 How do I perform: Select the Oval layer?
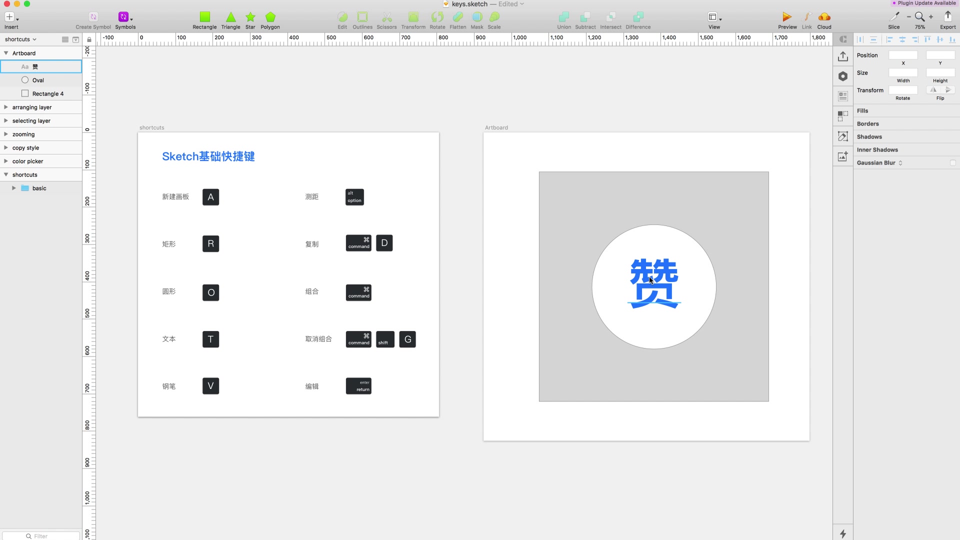pyautogui.click(x=38, y=80)
